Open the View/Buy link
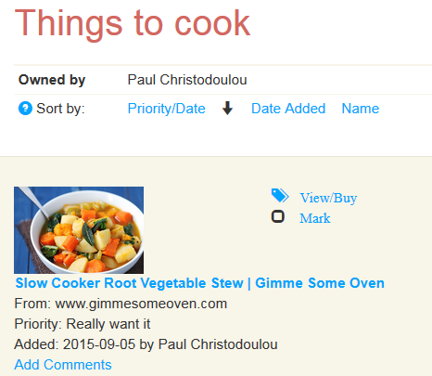 328,198
